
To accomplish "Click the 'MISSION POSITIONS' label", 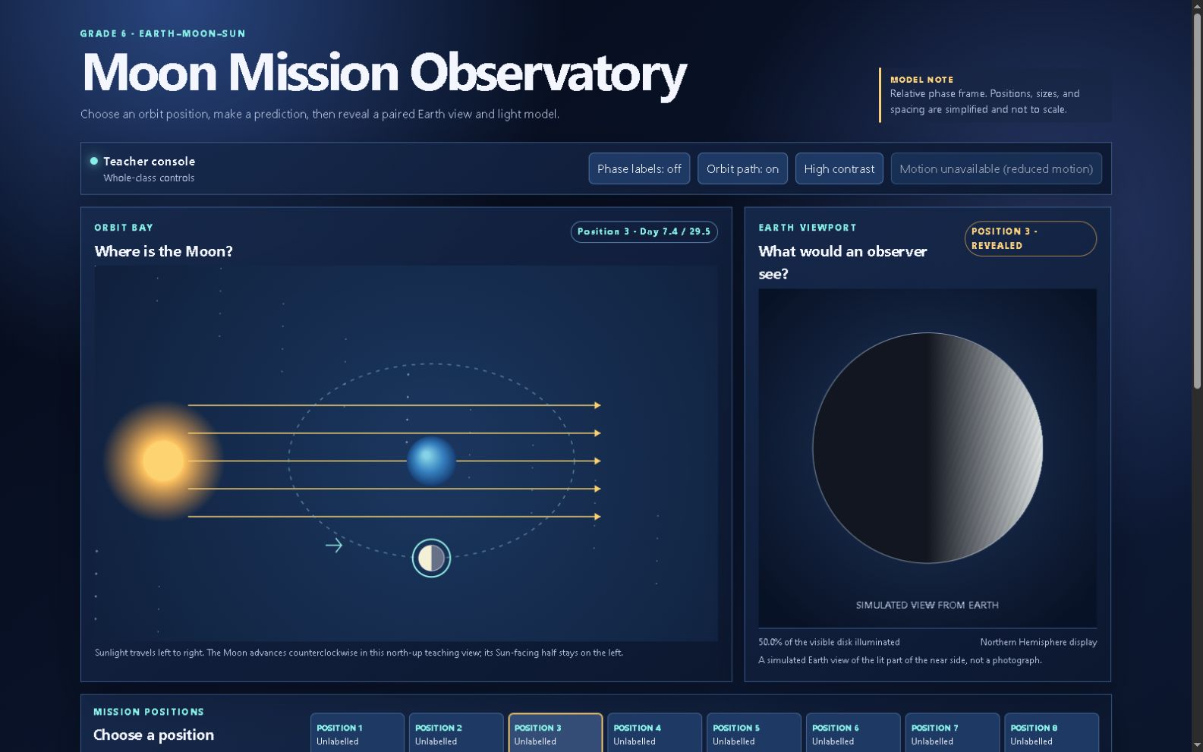I will click(149, 712).
